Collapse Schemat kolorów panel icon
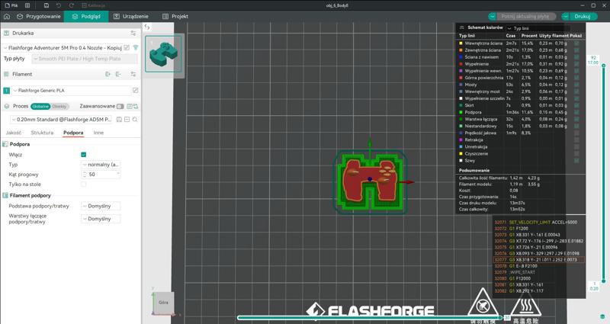This screenshot has width=610, height=324. [462, 27]
